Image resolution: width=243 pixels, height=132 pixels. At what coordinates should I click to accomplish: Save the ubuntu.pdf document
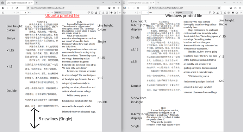pos(115,13)
